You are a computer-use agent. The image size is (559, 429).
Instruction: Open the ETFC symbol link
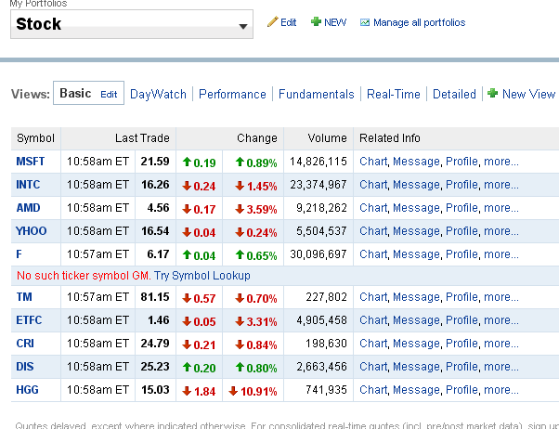29,319
